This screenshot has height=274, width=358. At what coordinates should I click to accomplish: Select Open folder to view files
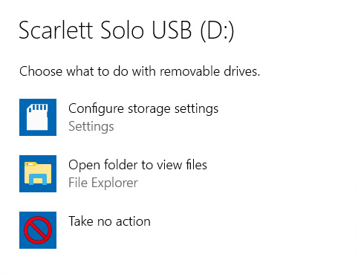pos(113,174)
